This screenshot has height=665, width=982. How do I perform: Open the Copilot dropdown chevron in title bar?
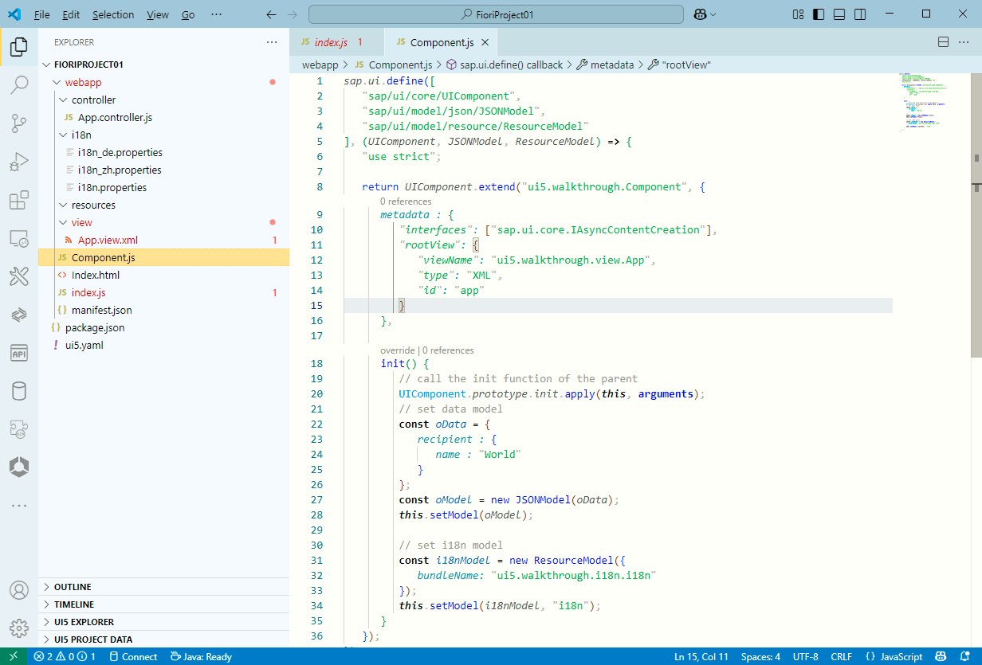[713, 14]
